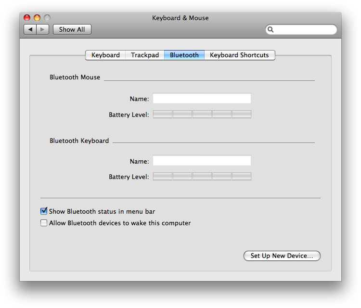Enable Allow Bluetooth devices to wake computer
This screenshot has height=308, width=361.
tap(44, 223)
